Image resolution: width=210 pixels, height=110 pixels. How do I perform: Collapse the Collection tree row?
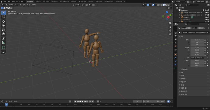tap(177, 10)
